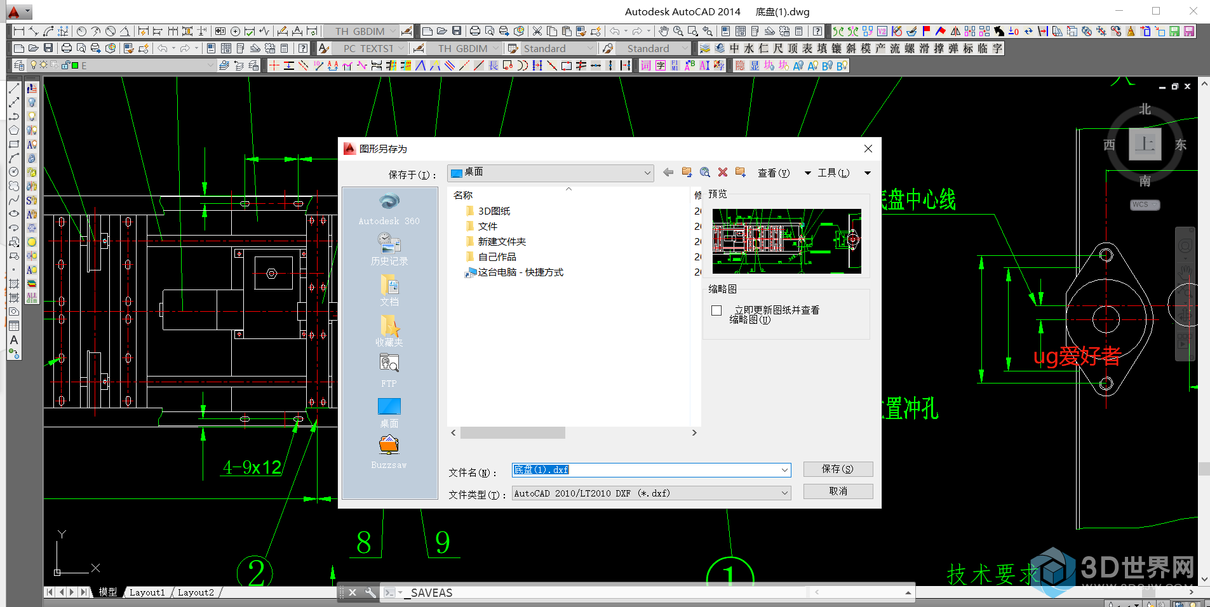
Task: Click the layer color green swatch
Action: [75, 65]
